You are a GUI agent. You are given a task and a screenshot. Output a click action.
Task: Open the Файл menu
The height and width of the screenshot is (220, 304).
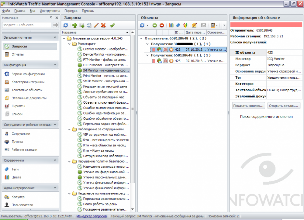point(6,11)
